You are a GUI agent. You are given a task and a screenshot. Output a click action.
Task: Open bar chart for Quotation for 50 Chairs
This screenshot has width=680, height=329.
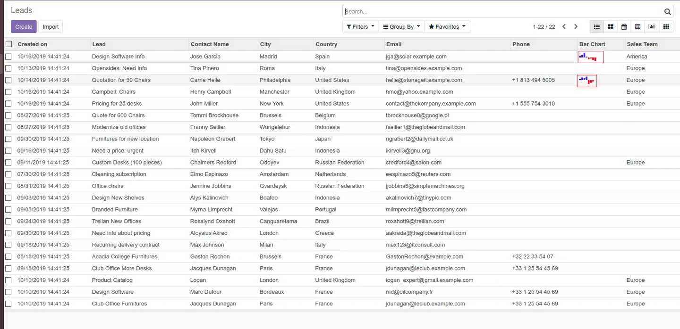click(587, 81)
